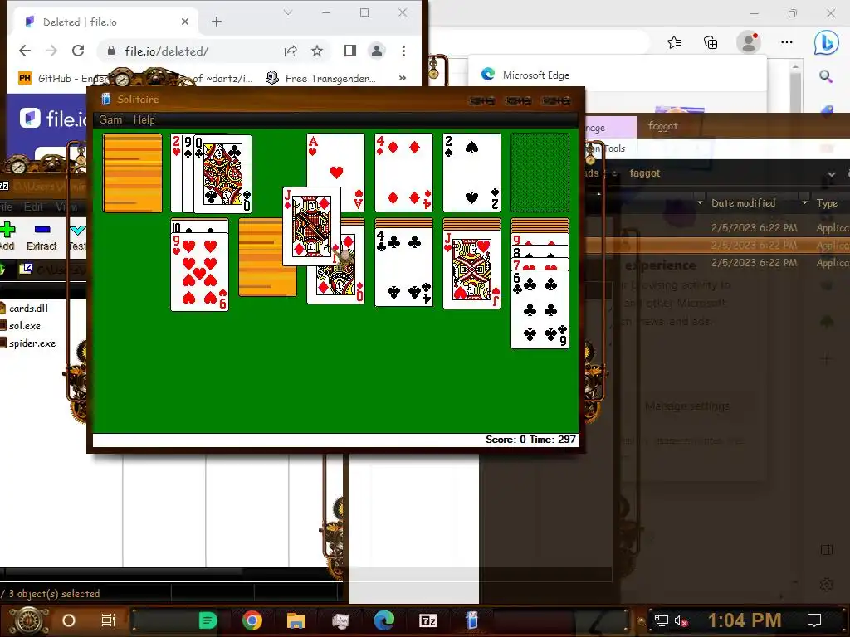
Task: Open the green taskbar app icon
Action: click(208, 620)
